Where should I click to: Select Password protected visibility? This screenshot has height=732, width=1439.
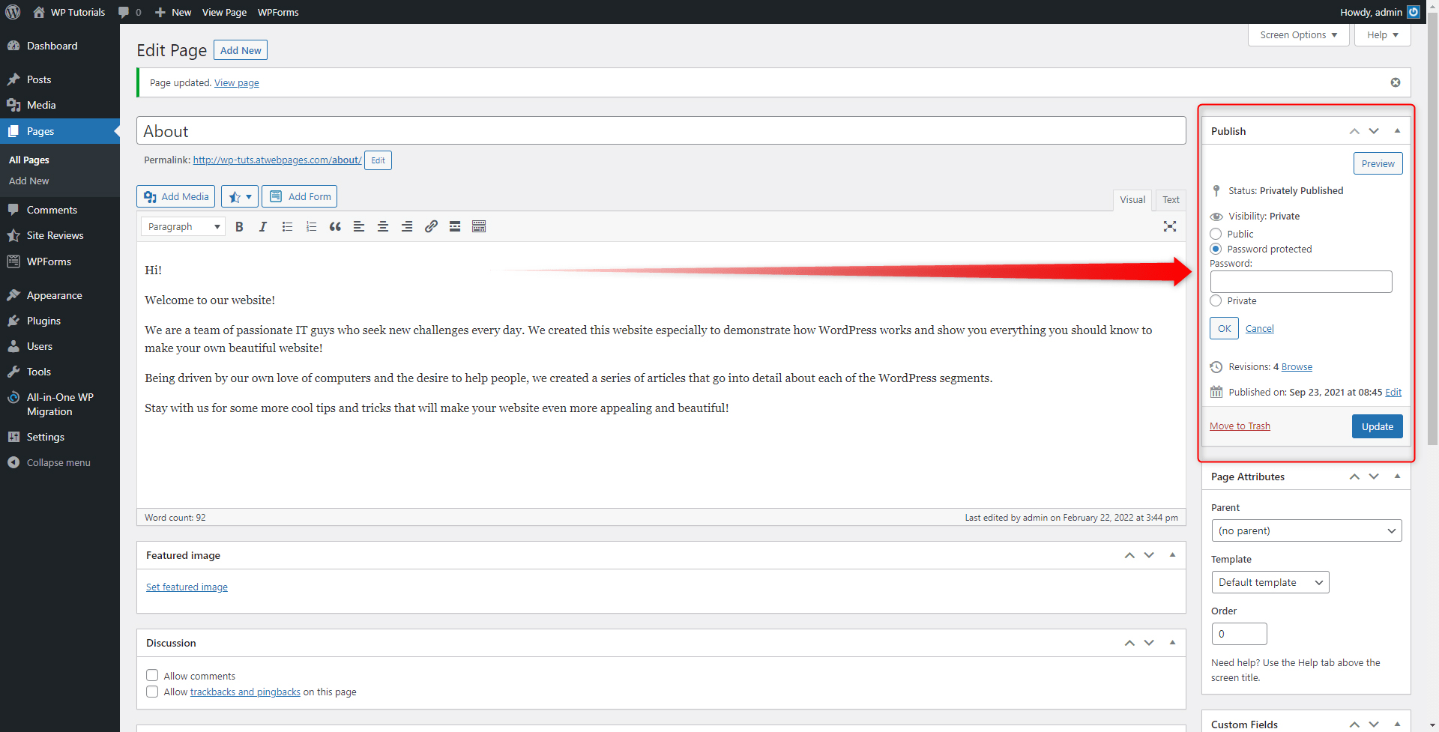pyautogui.click(x=1216, y=249)
